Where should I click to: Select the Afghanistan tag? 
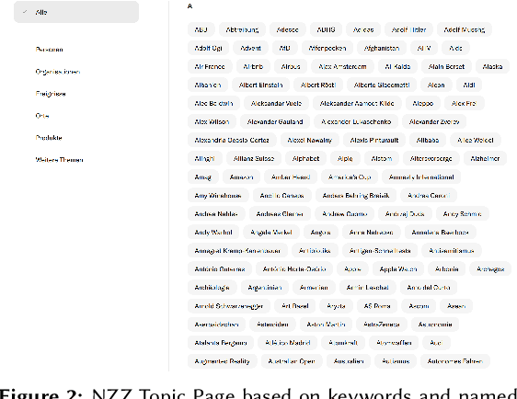[x=382, y=48]
